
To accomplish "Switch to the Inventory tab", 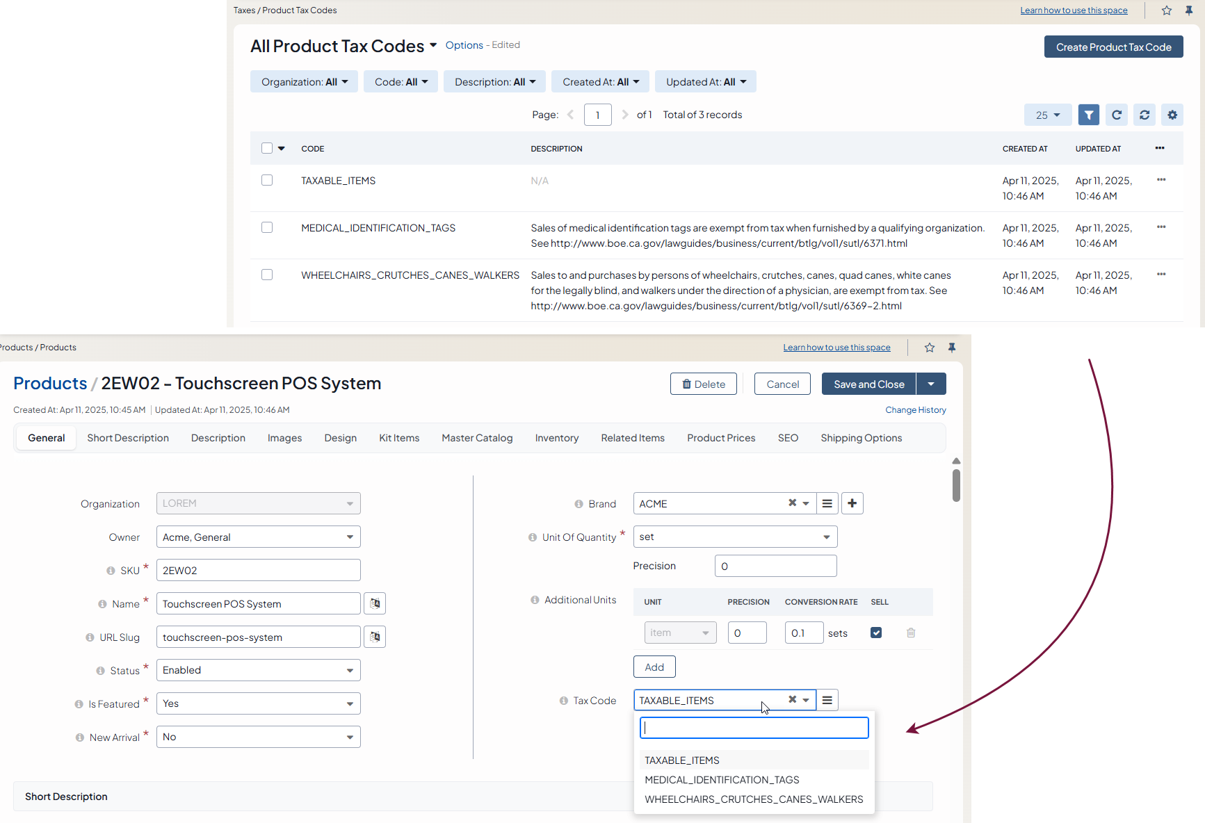I will point(556,438).
